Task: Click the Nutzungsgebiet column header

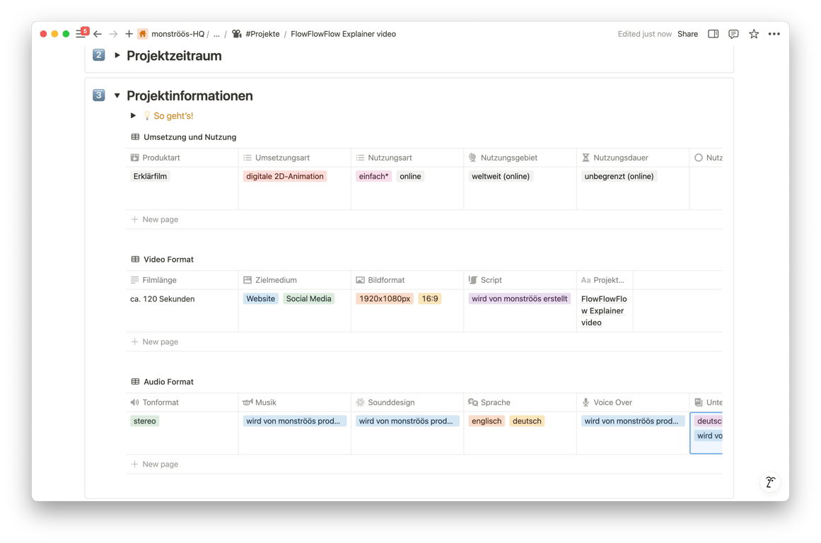Action: 508,158
